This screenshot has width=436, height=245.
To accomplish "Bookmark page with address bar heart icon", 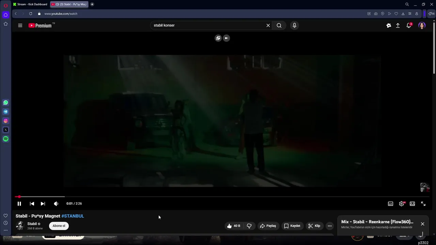I will click(396, 14).
